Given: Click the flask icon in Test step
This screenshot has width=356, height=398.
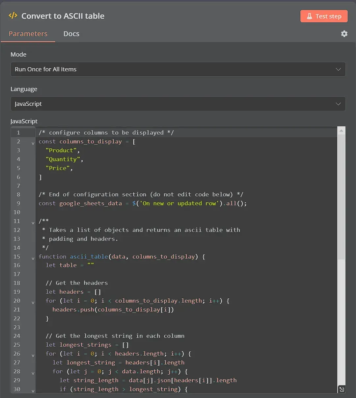Looking at the screenshot, I should click(309, 16).
